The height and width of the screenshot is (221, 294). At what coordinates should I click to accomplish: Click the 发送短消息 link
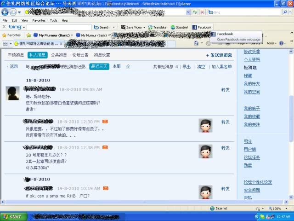click(x=220, y=55)
